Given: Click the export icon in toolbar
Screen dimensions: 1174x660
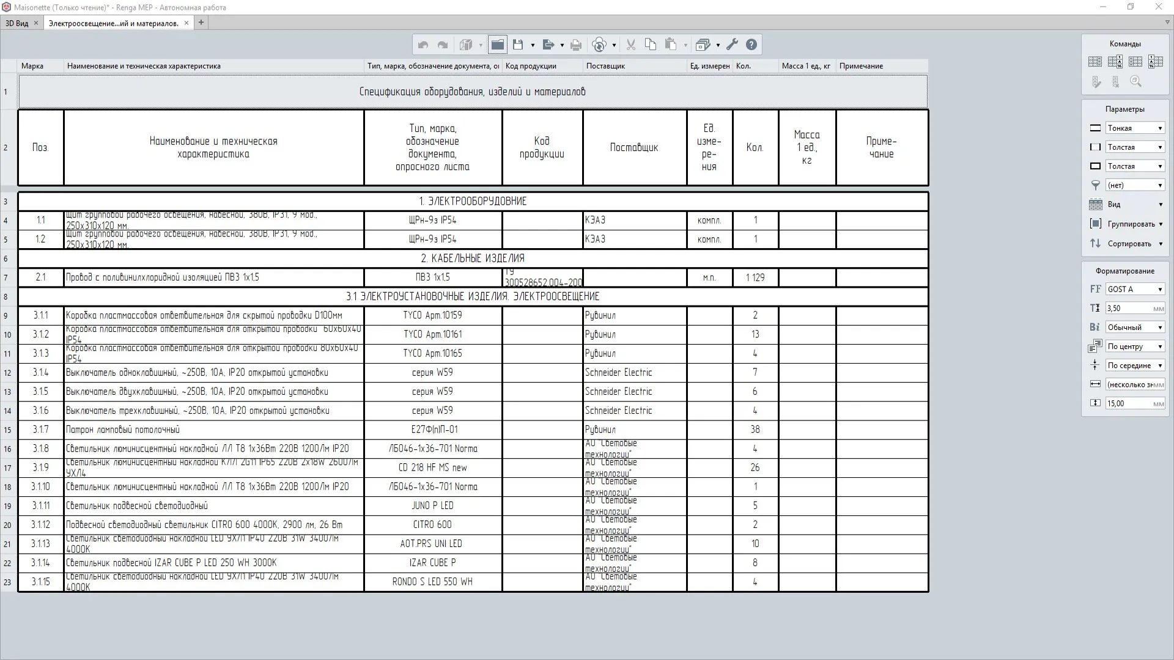Looking at the screenshot, I should pos(548,45).
